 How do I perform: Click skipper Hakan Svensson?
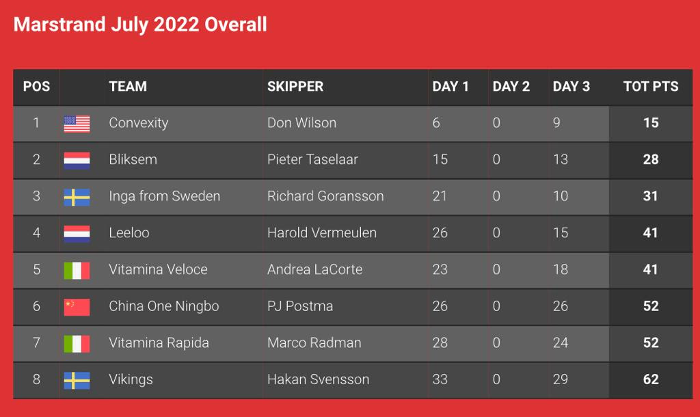pos(319,379)
